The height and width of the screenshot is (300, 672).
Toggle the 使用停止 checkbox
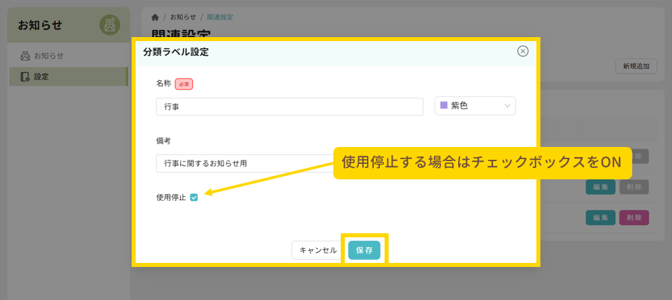pos(194,198)
